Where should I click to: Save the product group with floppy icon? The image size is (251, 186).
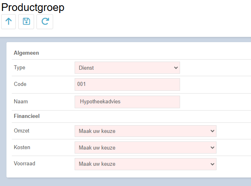click(26, 21)
